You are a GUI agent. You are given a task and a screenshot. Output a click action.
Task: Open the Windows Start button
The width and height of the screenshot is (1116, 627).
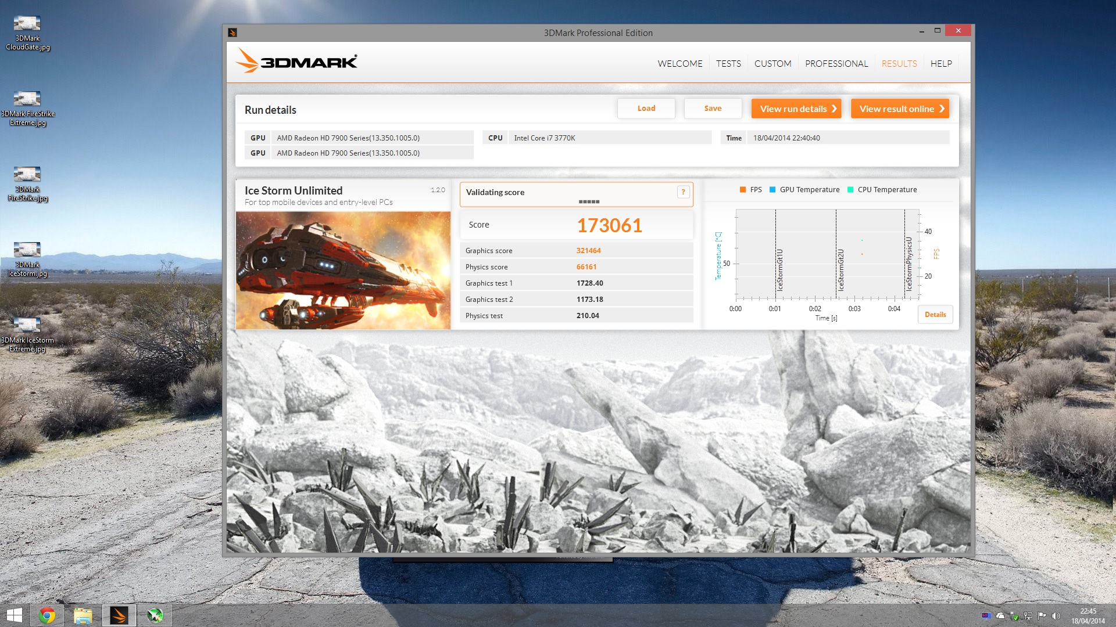[14, 615]
